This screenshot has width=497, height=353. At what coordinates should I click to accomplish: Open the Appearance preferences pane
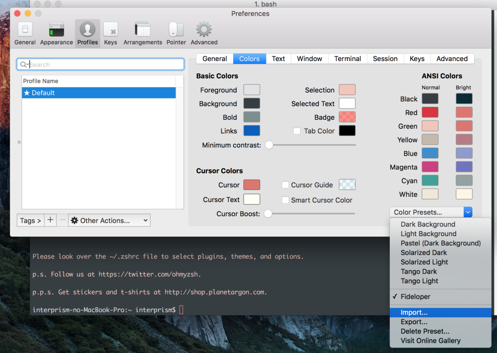56,33
